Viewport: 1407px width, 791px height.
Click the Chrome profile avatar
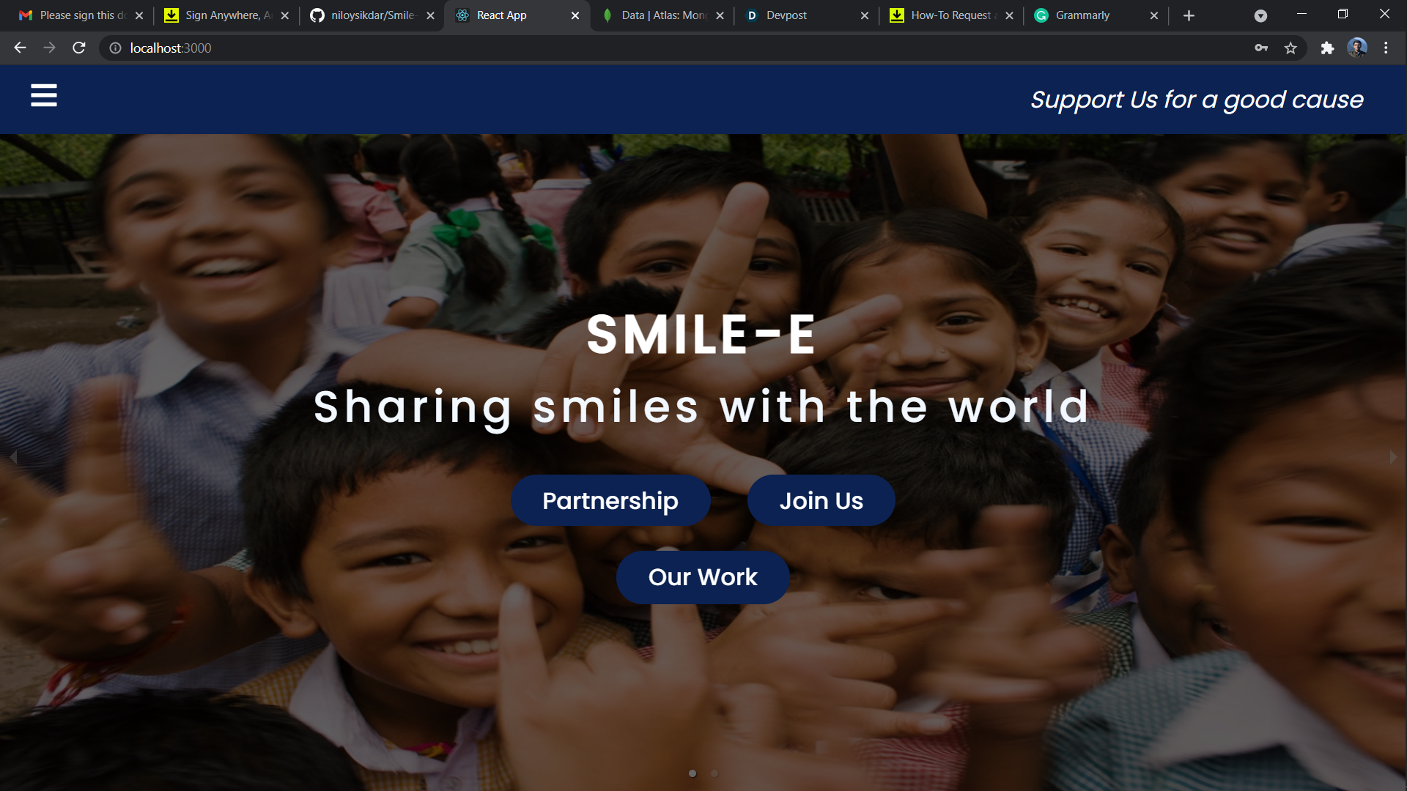1356,48
